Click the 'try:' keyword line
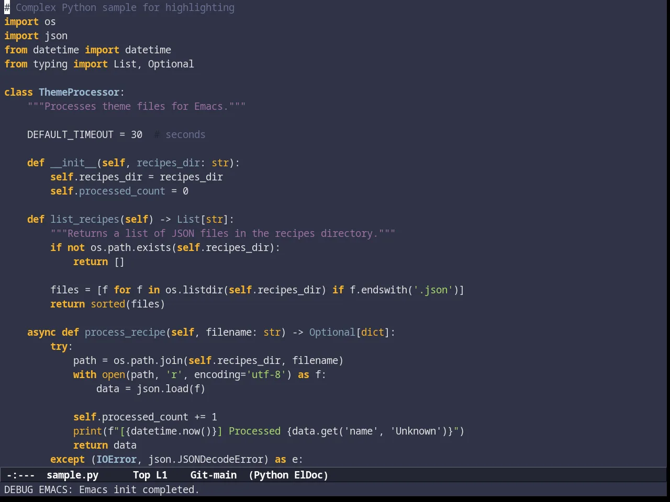The width and height of the screenshot is (670, 502). point(62,346)
